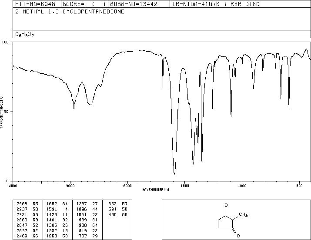Click the peak table entry 1061

pos(81,214)
